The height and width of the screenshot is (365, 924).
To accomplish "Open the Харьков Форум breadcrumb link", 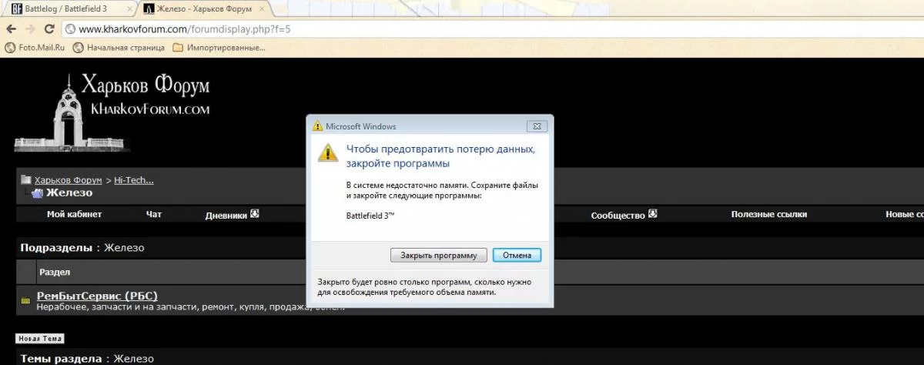I will coord(69,180).
